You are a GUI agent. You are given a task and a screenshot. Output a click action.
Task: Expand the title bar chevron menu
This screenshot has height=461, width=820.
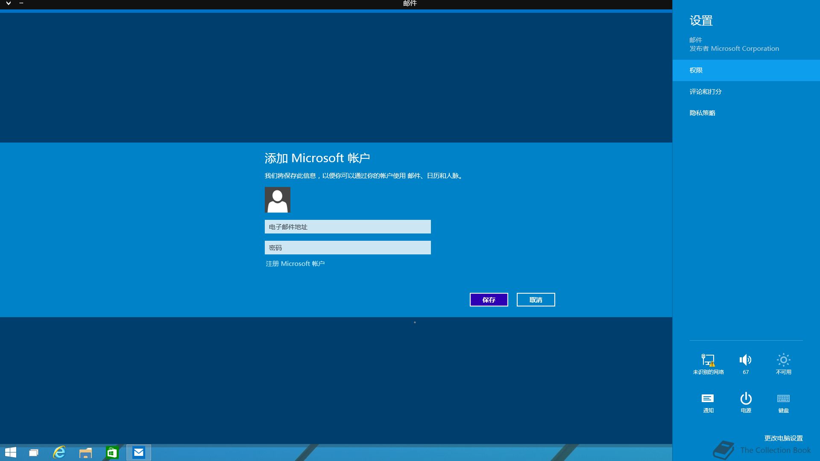(8, 3)
